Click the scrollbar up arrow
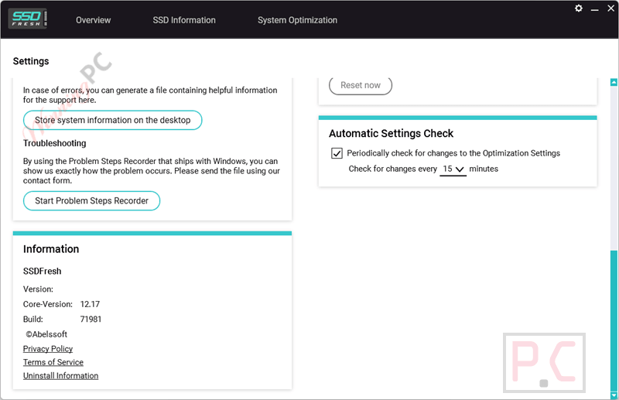The image size is (619, 400). click(x=614, y=82)
